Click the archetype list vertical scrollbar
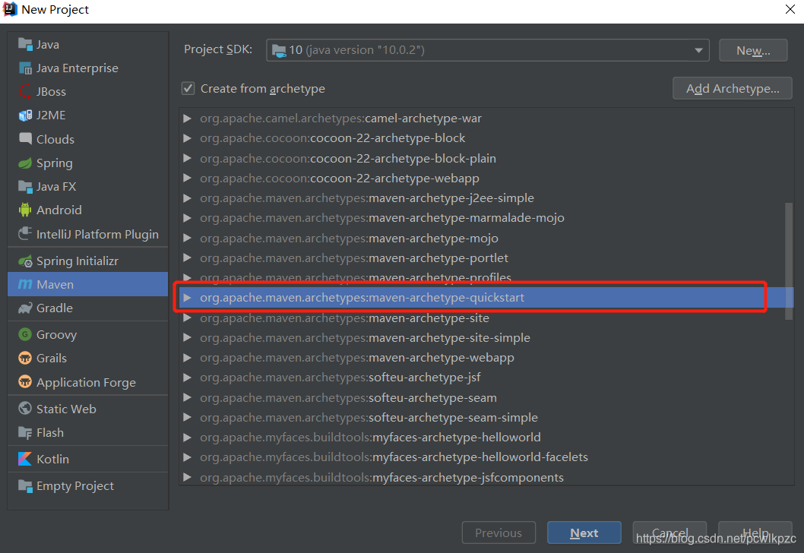 pyautogui.click(x=789, y=261)
